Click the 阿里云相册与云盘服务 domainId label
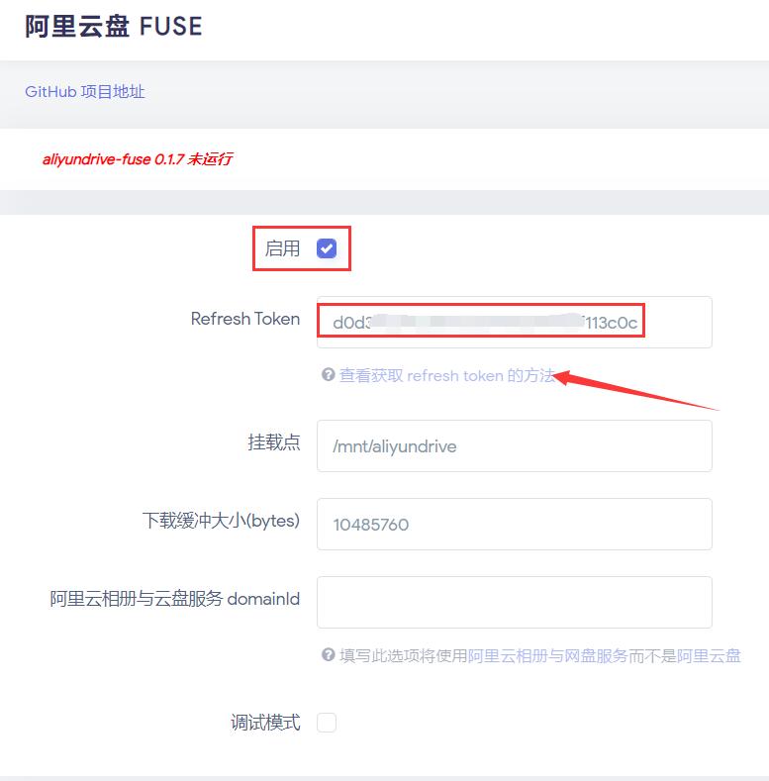Image resolution: width=769 pixels, height=781 pixels. pos(175,599)
